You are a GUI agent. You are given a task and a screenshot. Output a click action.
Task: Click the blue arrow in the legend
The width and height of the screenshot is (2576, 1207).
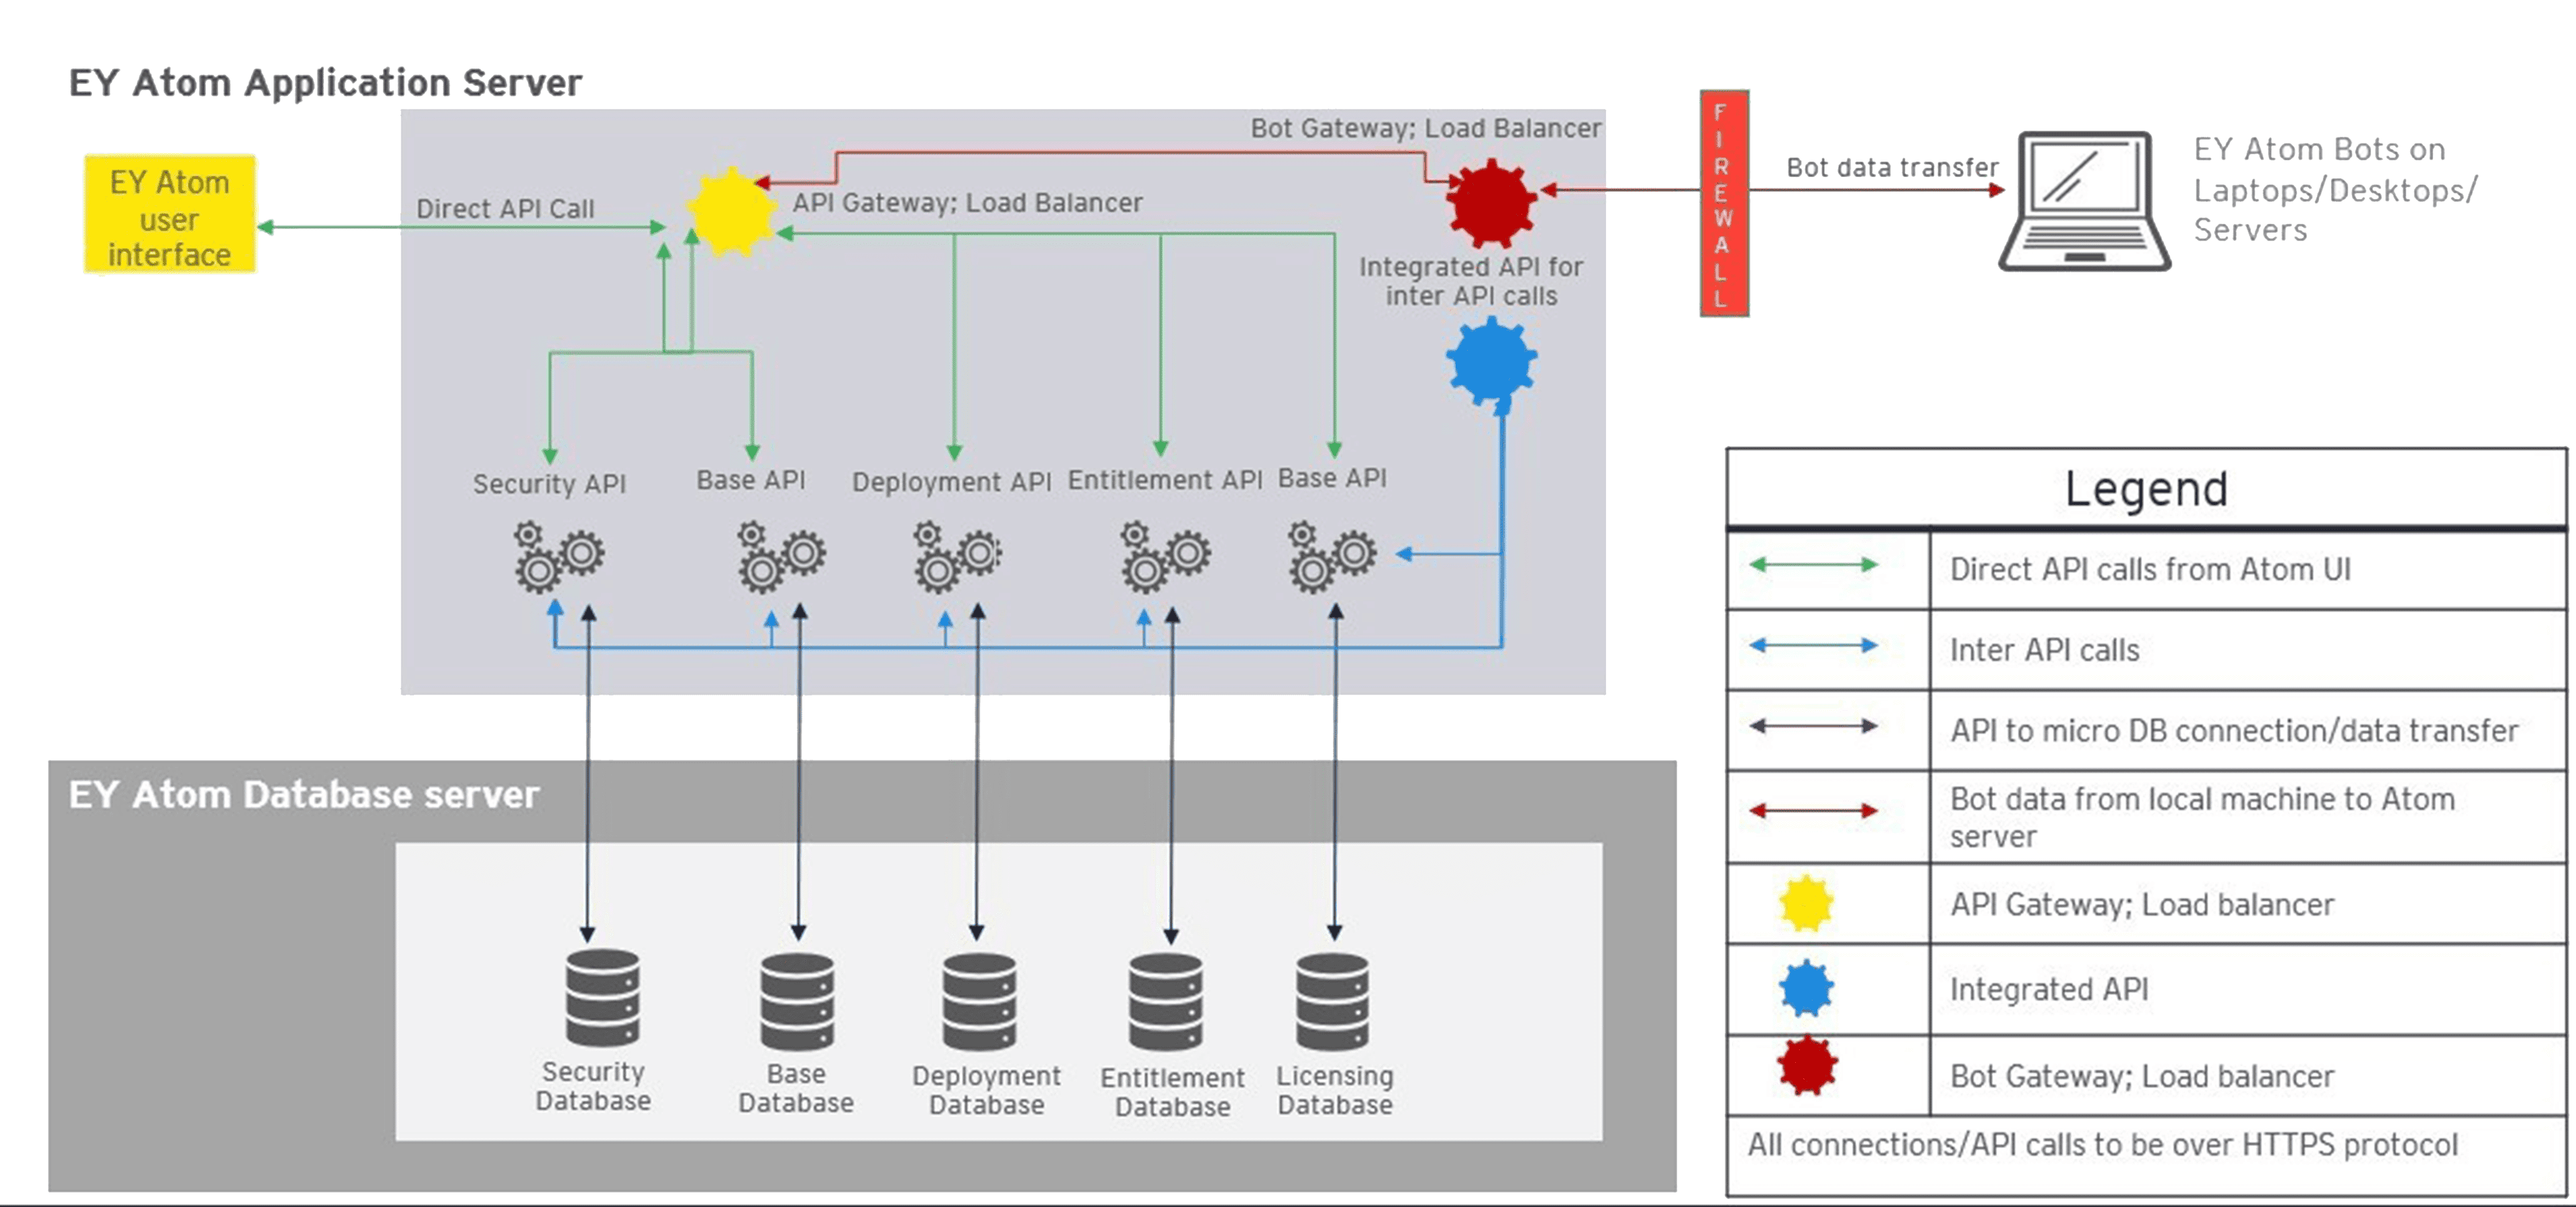tap(1814, 646)
